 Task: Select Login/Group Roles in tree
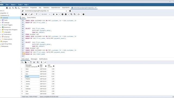tap(6, 44)
